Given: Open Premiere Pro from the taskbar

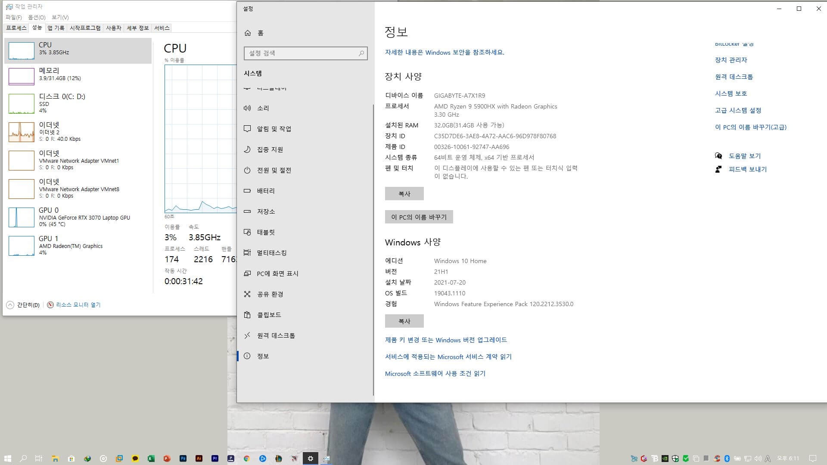Looking at the screenshot, I should coord(215,459).
